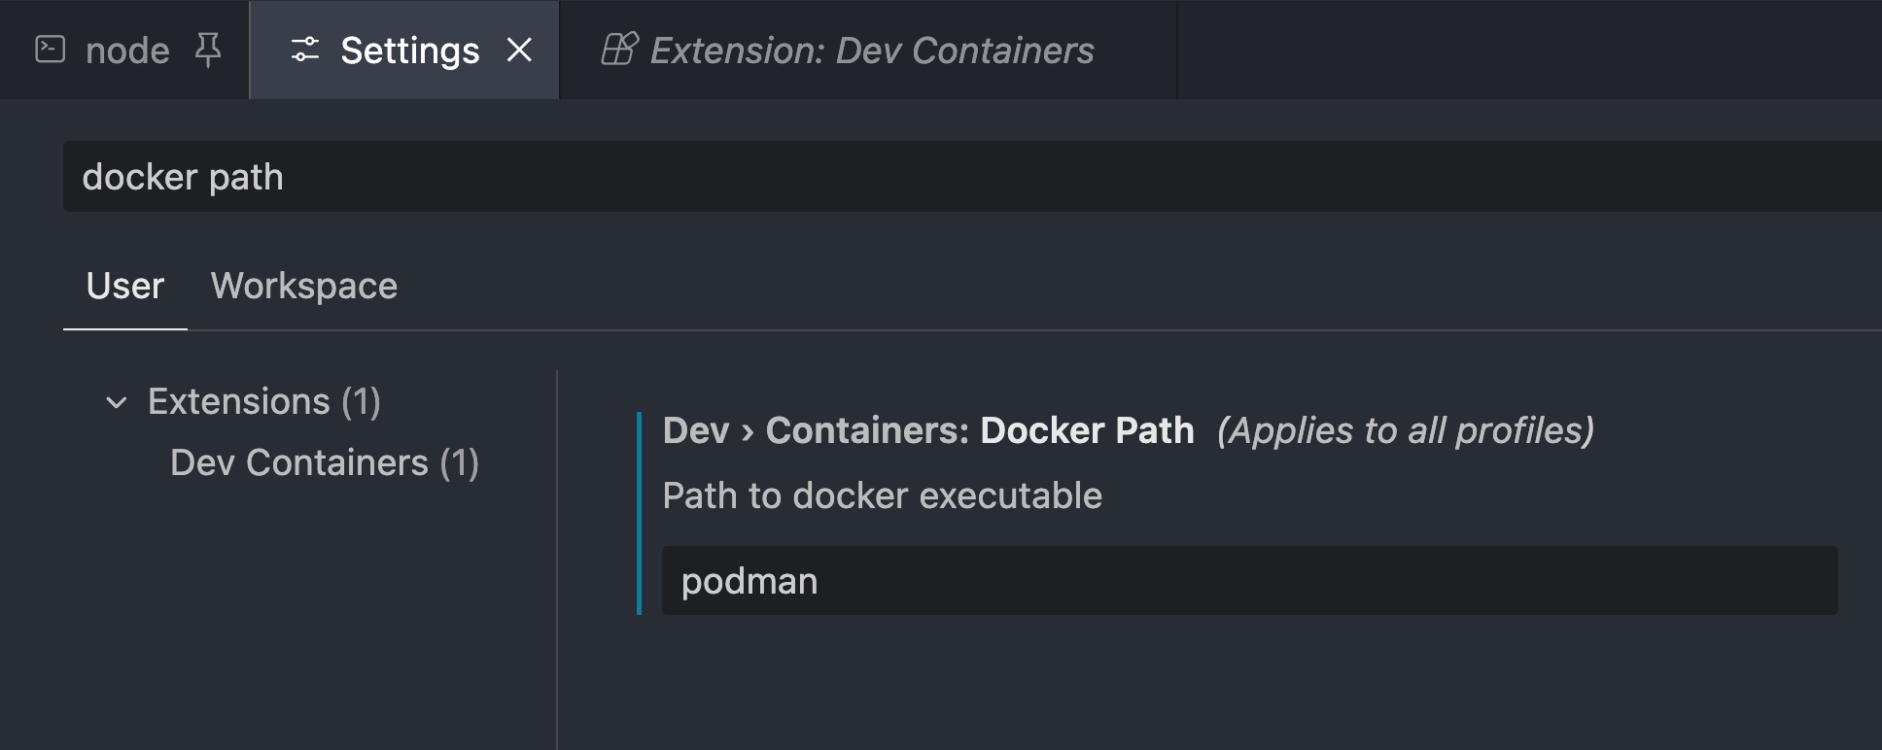The width and height of the screenshot is (1882, 750).
Task: Click the Docker Path field containing "podman"
Action: tap(1248, 581)
